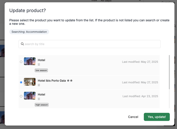Image resolution: width=177 pixels, height=129 pixels.
Task: Click building icon under high season Hotel
Action: [39, 99]
